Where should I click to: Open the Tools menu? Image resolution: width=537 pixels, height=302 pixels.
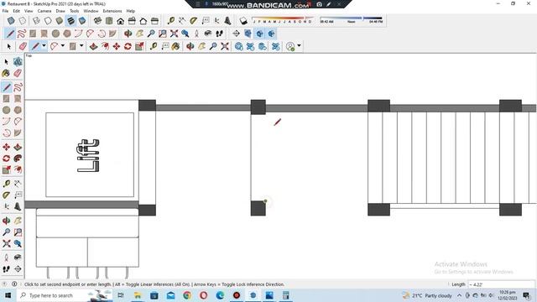pyautogui.click(x=75, y=11)
